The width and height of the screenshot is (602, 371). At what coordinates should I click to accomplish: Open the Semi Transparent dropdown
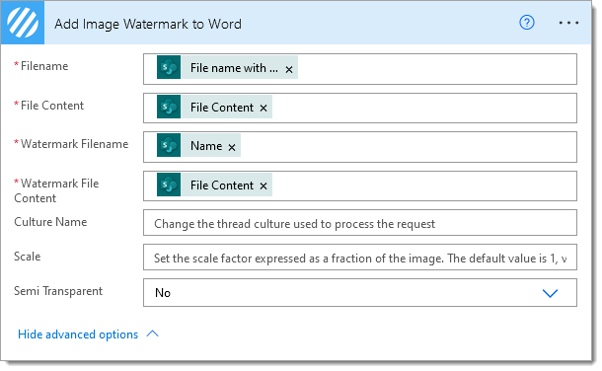point(360,293)
